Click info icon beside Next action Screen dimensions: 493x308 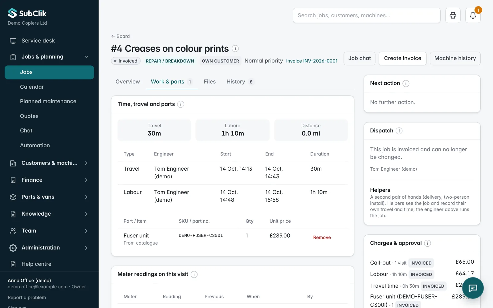(406, 83)
